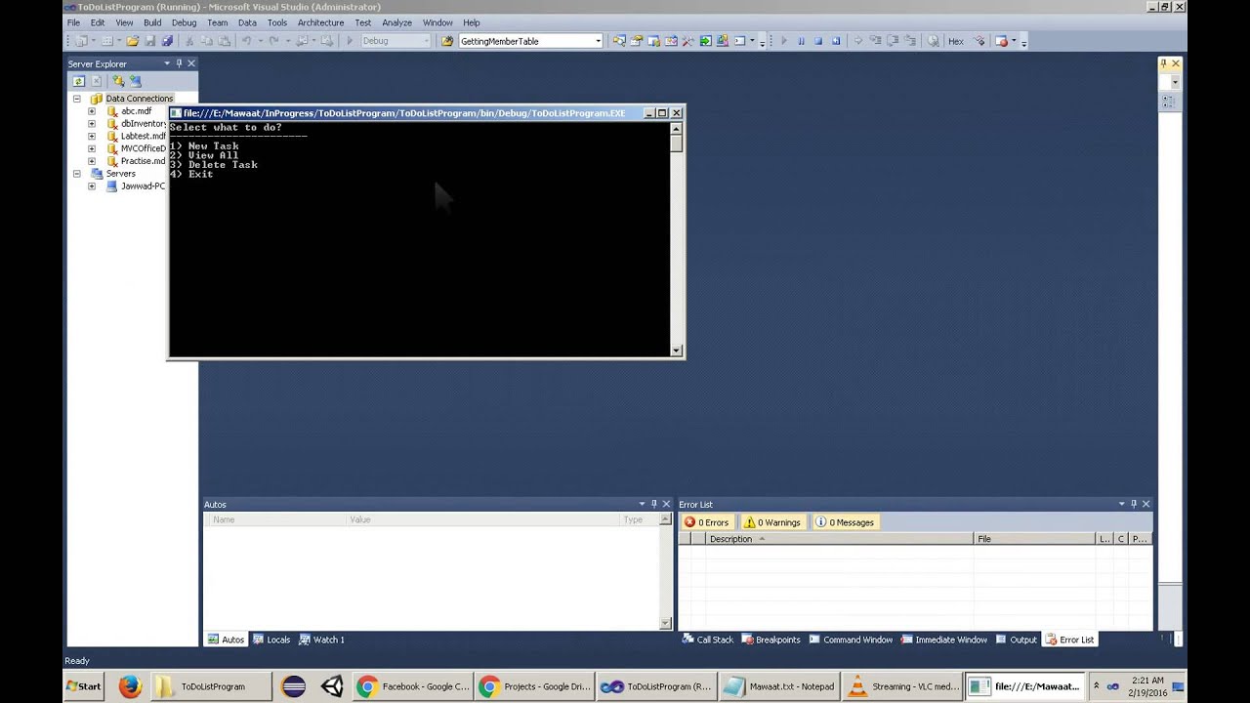This screenshot has width=1250, height=703.
Task: Open the GettingMemberTable find combo box
Action: pyautogui.click(x=598, y=41)
